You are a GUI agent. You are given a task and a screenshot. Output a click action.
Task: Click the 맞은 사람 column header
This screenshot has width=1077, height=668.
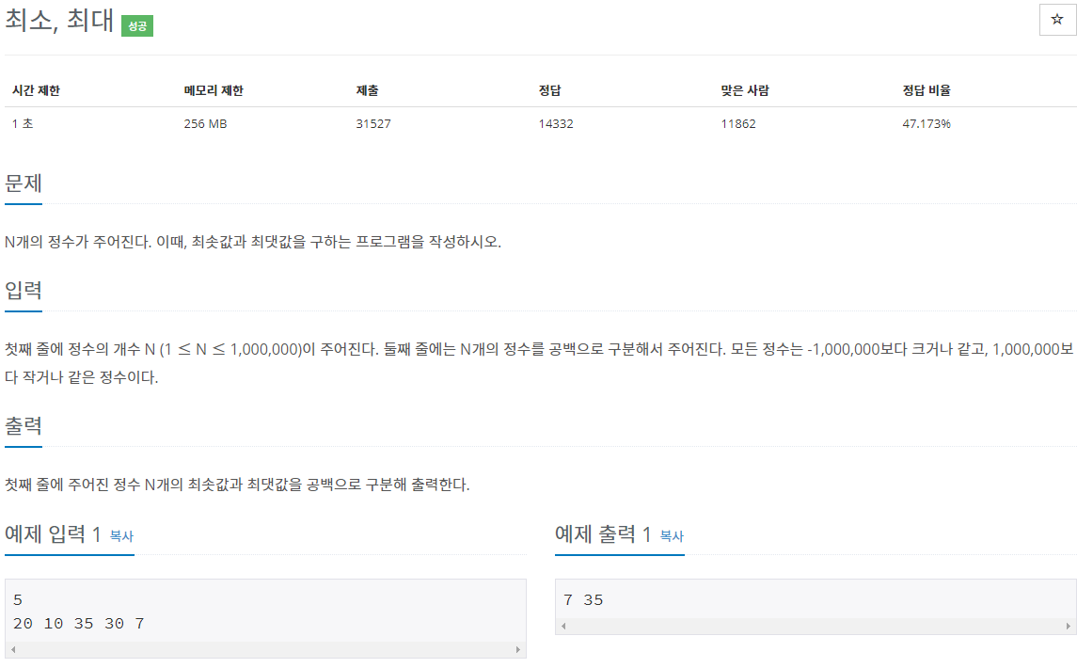coord(745,90)
